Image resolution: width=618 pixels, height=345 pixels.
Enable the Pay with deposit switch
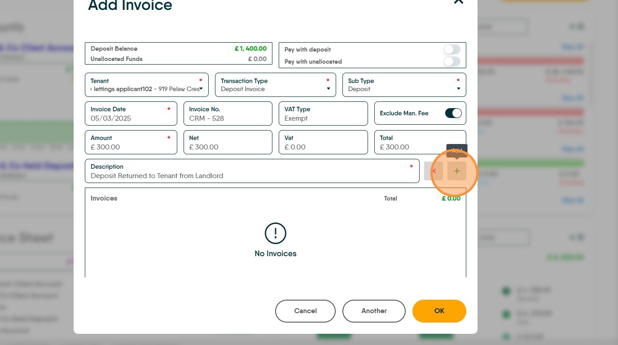coord(452,49)
